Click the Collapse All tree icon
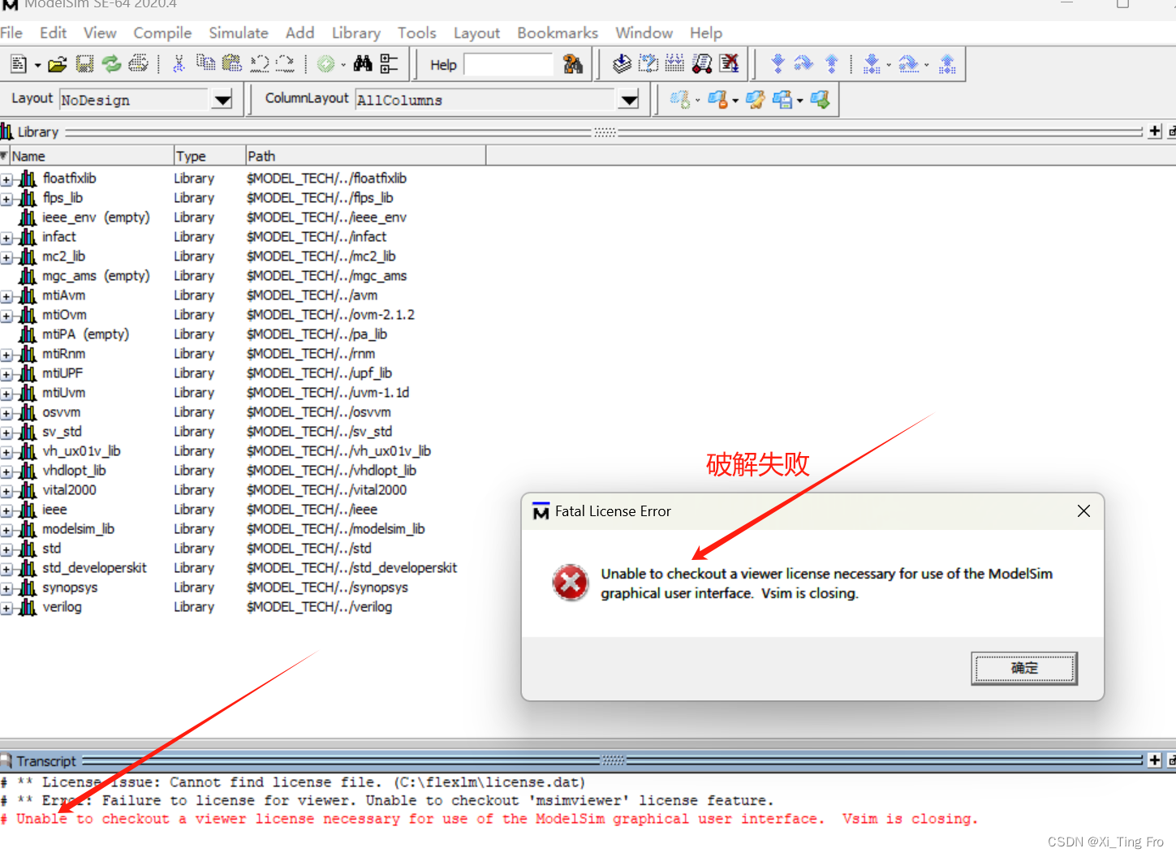The image size is (1176, 857). (390, 64)
